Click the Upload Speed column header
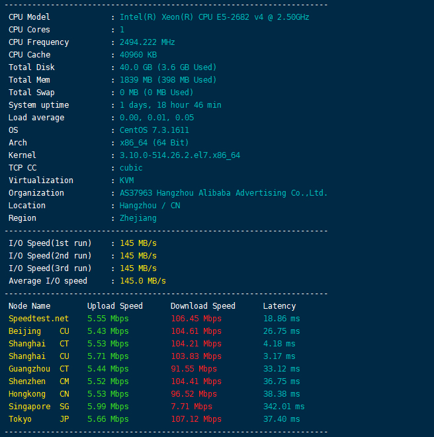This screenshot has width=434, height=437. coord(114,306)
